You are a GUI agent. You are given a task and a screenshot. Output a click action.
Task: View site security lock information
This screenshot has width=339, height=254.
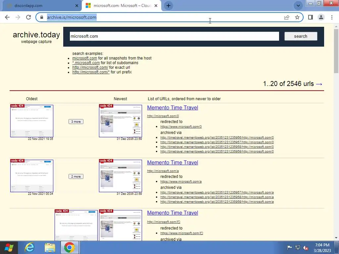point(42,17)
